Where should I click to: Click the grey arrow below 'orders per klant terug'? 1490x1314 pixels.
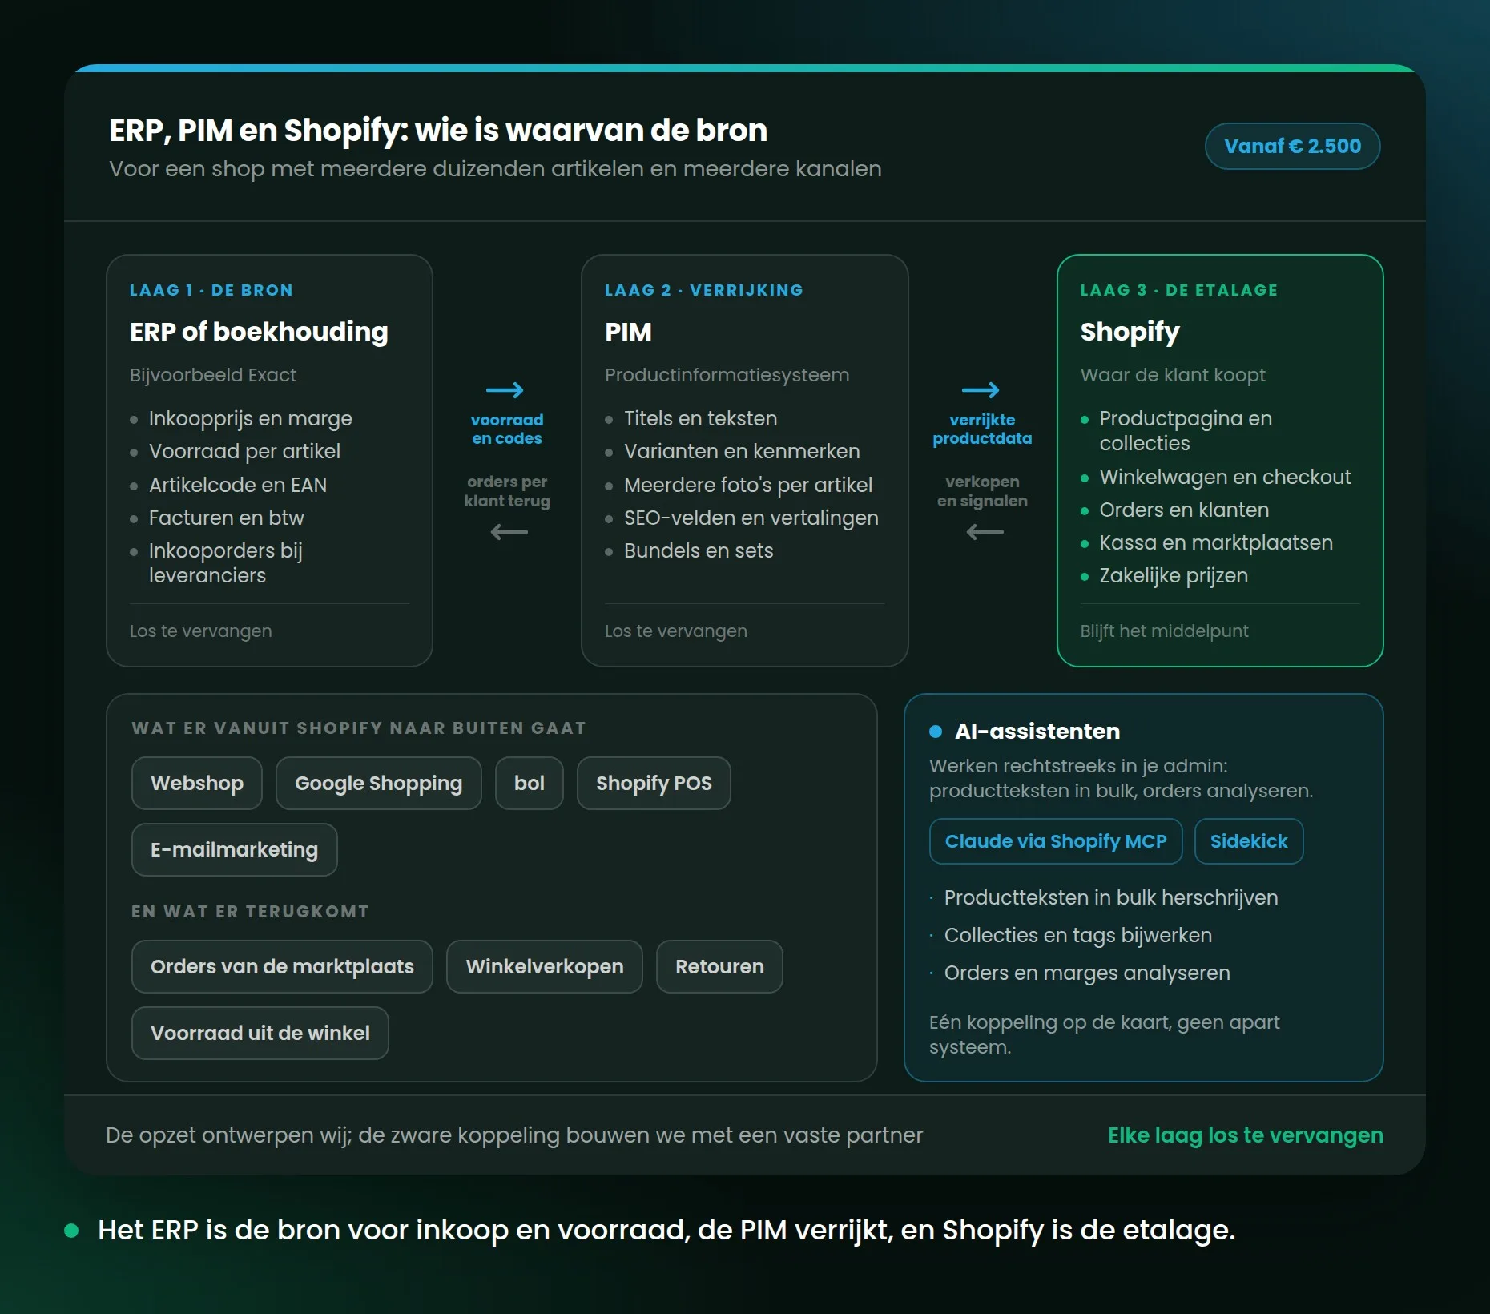click(509, 532)
